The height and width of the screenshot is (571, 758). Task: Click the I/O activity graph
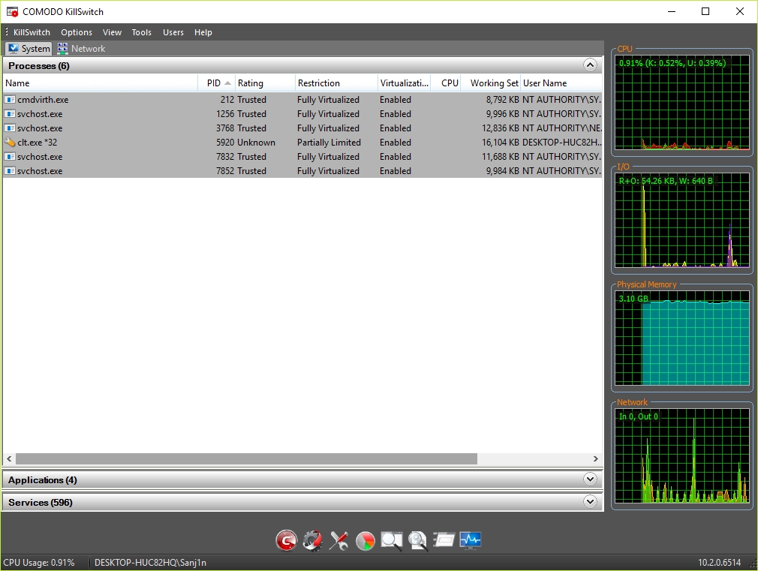pyautogui.click(x=682, y=220)
